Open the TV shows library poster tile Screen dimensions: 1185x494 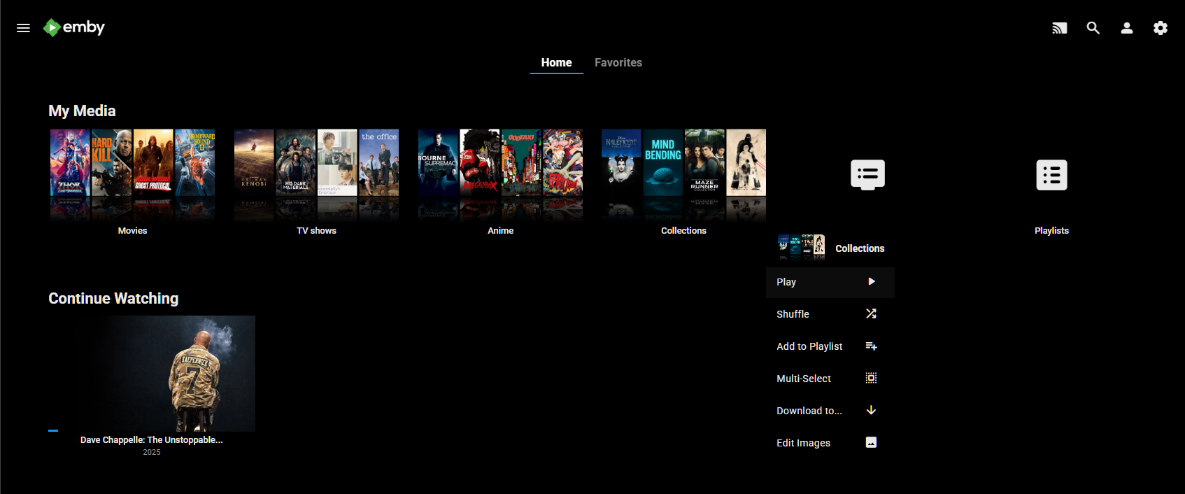[x=316, y=174]
